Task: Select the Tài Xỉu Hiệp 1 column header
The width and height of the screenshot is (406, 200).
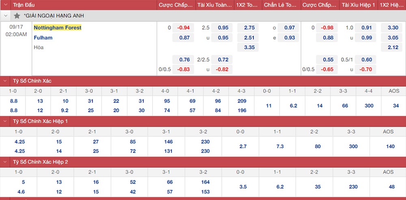Action: [x=358, y=5]
